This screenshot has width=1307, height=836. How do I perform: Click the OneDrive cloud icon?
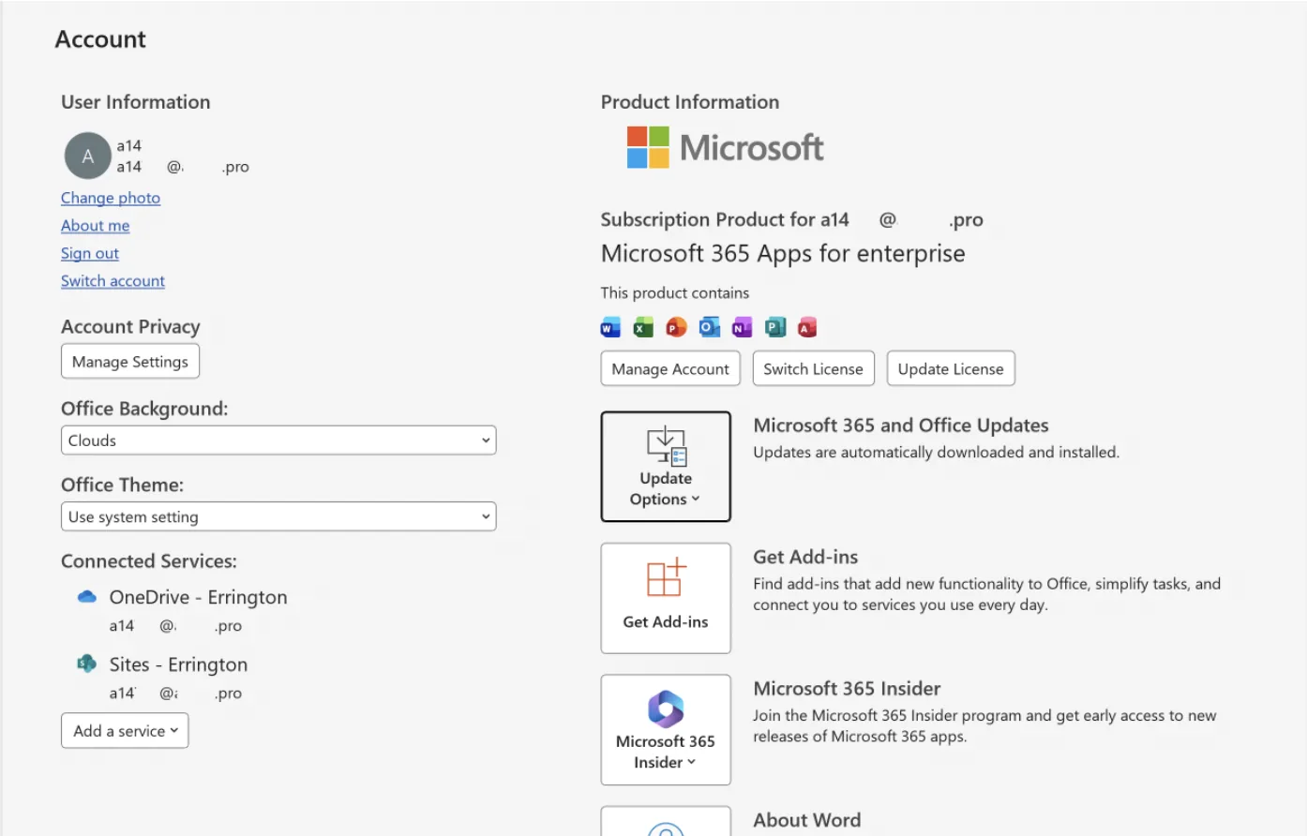pos(87,597)
